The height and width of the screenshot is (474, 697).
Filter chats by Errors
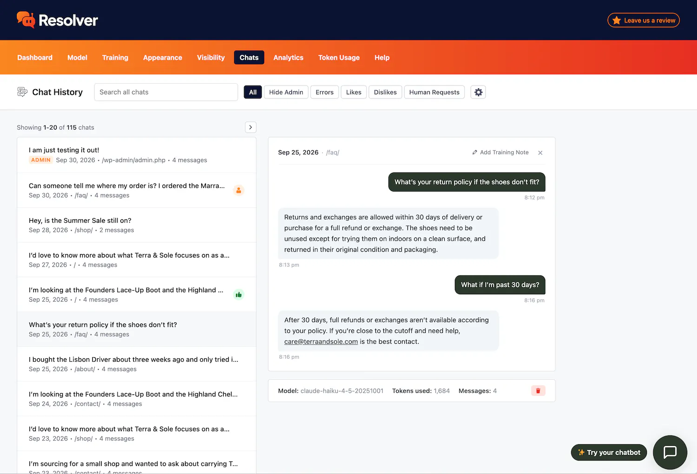(x=324, y=92)
